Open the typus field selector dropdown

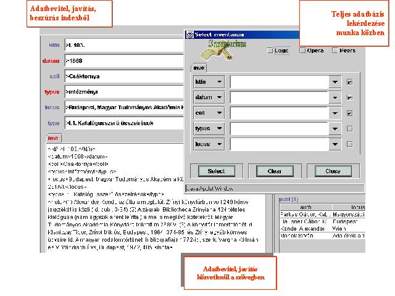(209, 129)
